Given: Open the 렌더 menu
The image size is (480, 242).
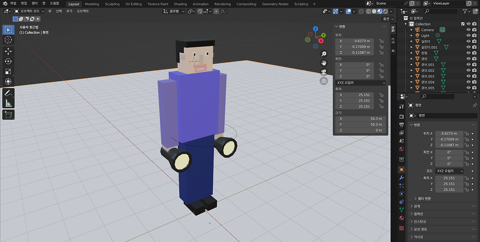Looking at the screenshot, I should tap(34, 3).
